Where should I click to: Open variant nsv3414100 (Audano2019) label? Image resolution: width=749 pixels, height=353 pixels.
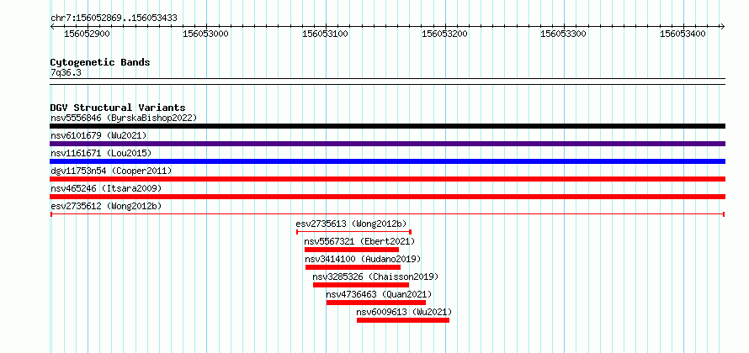click(x=363, y=259)
